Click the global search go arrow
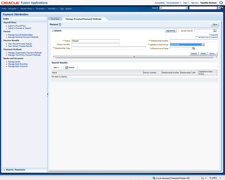The width and height of the screenshot is (225, 180). pyautogui.click(x=219, y=8)
